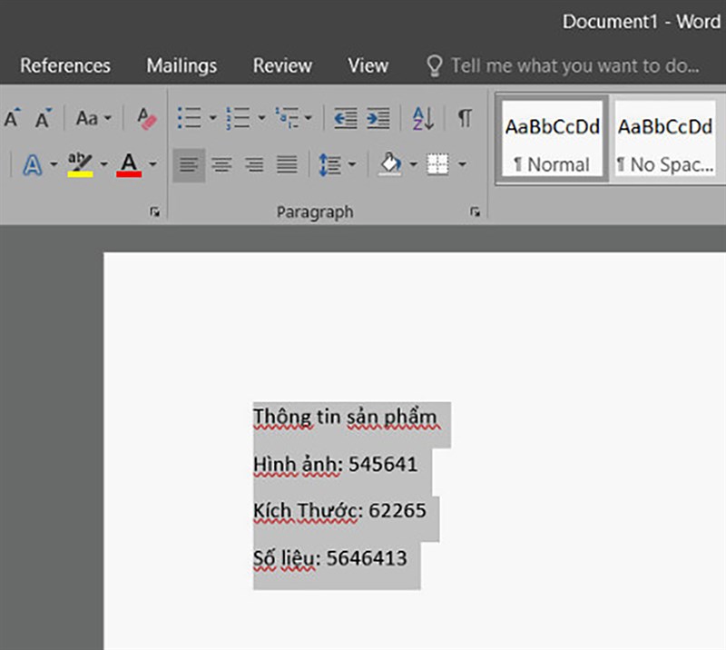The height and width of the screenshot is (650, 726).
Task: Pick the red Font Color swatch
Action: pos(127,164)
